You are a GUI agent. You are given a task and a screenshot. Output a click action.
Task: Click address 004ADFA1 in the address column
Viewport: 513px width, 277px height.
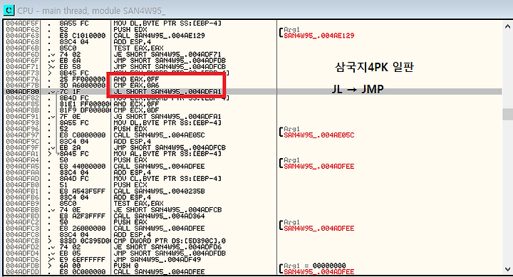(x=22, y=154)
